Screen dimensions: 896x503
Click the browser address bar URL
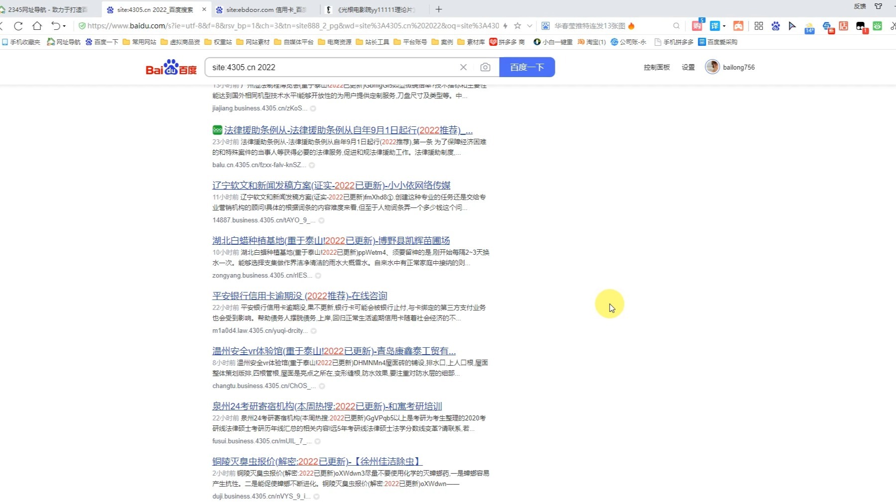(293, 26)
